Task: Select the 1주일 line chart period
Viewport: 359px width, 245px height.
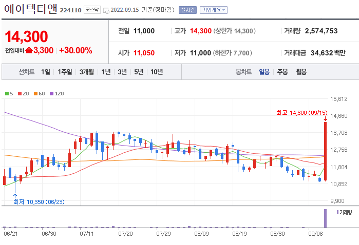Action: [65, 72]
